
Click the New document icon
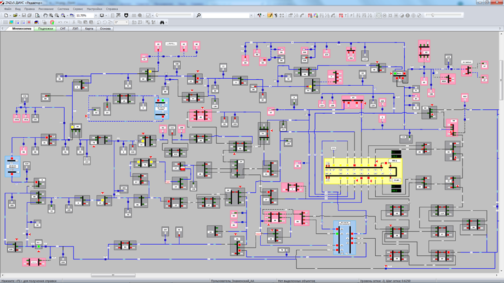[5, 15]
